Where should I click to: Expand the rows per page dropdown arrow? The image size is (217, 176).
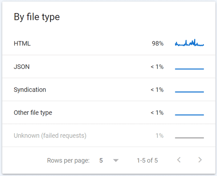pyautogui.click(x=116, y=160)
